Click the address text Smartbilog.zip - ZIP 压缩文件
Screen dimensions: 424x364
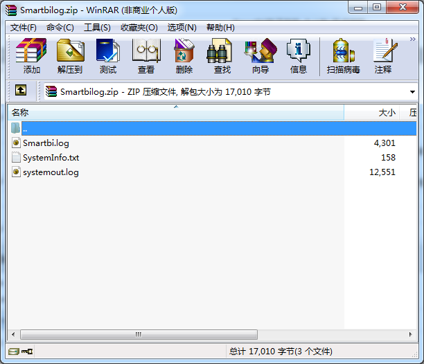[118, 92]
